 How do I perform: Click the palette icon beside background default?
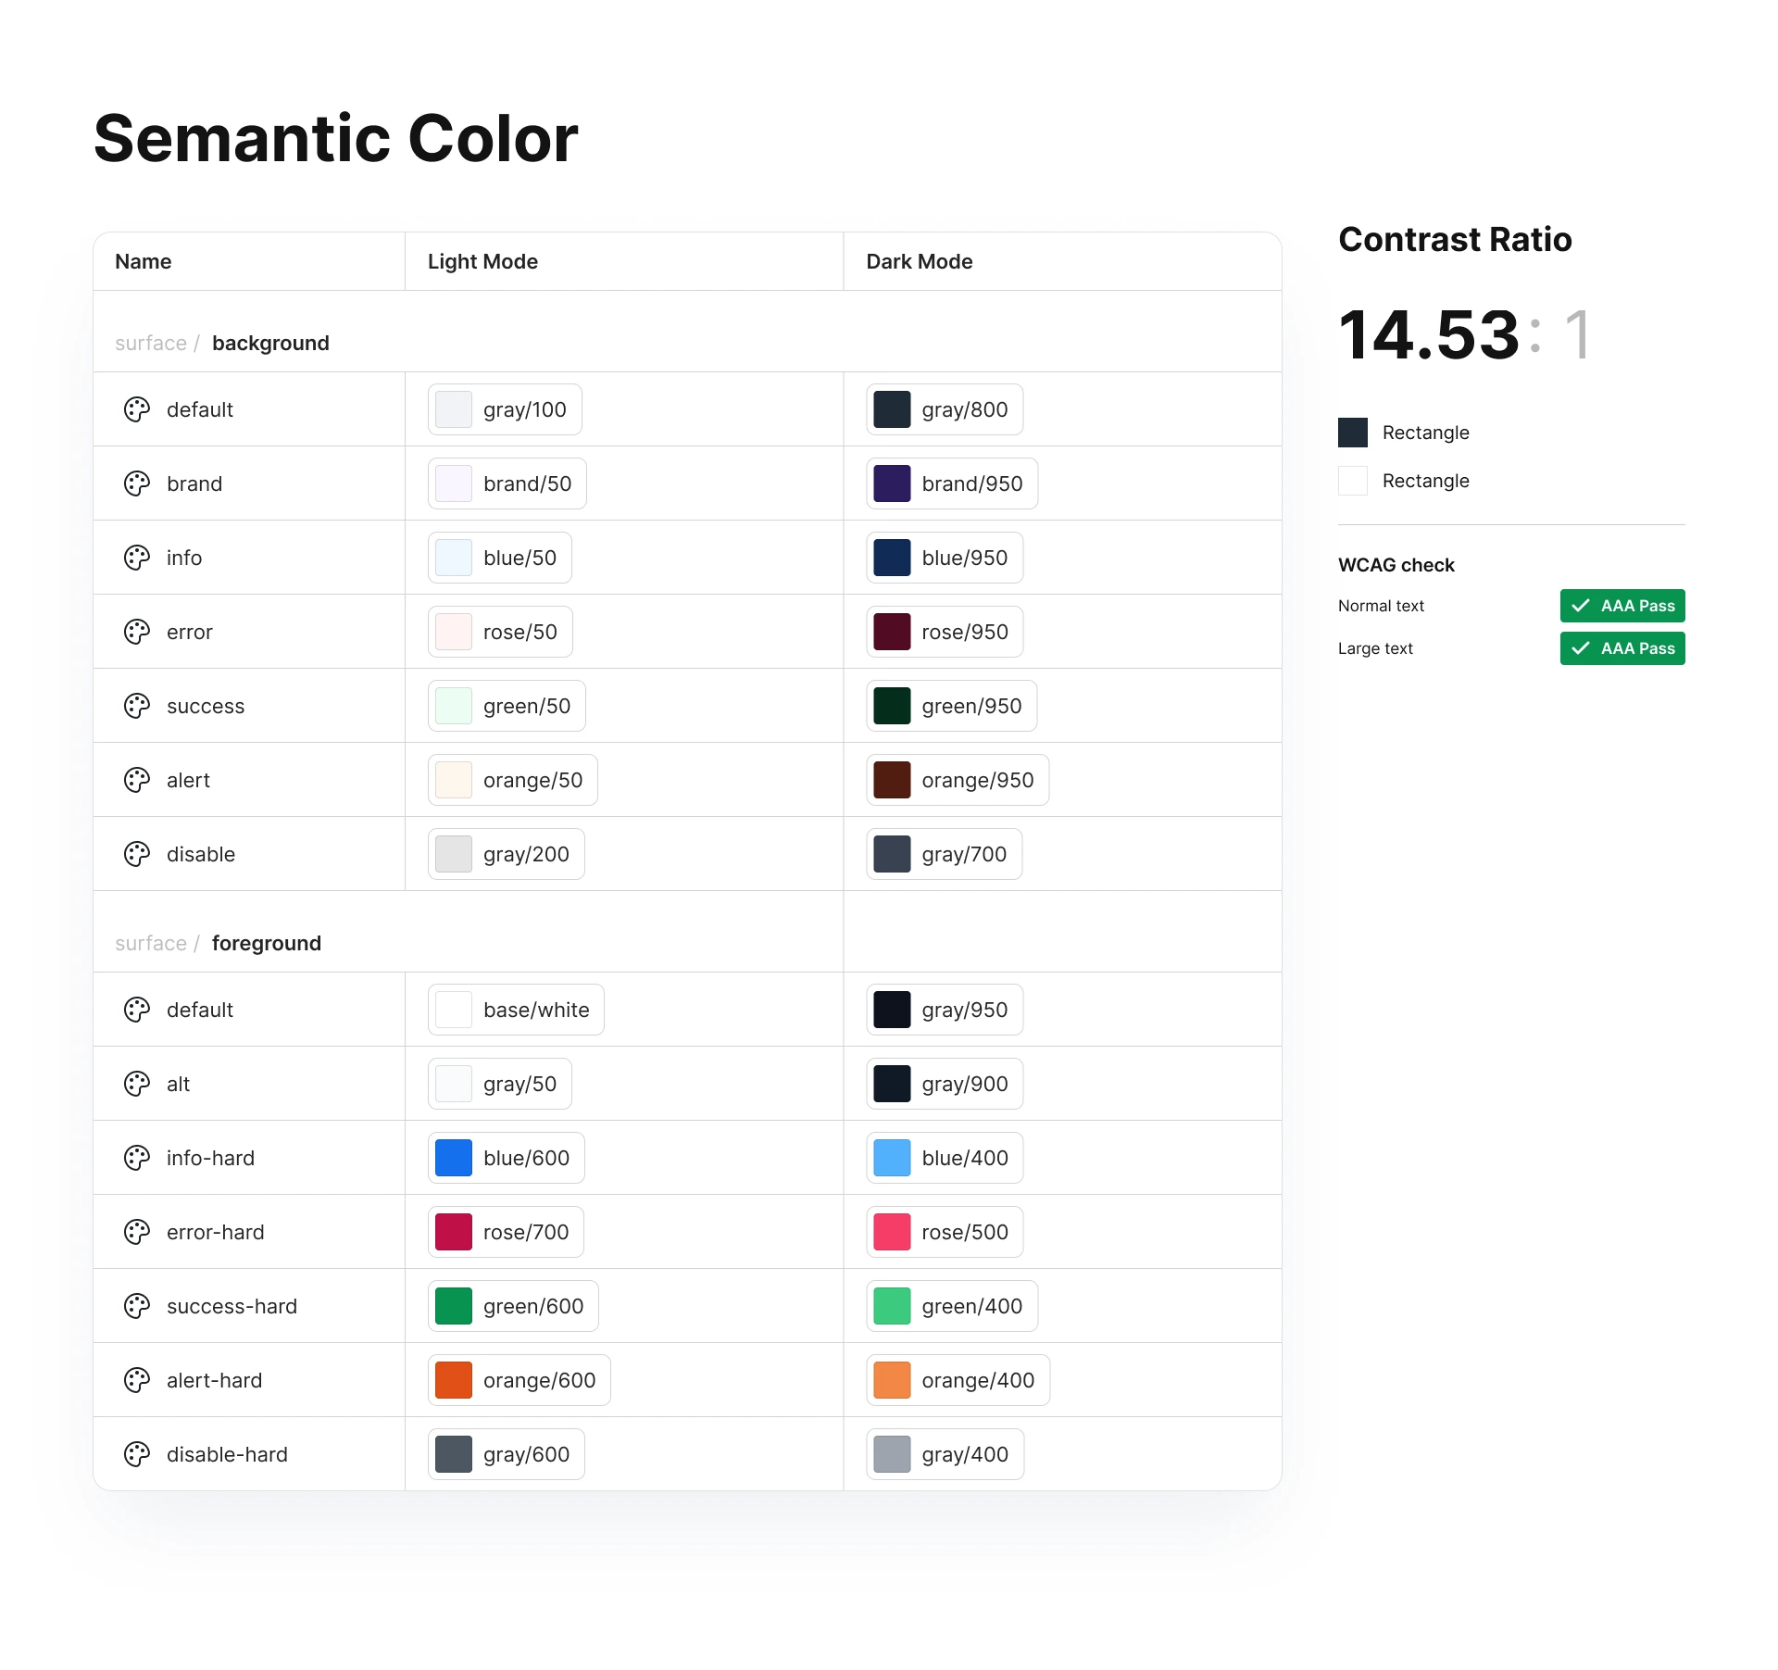(x=137, y=409)
